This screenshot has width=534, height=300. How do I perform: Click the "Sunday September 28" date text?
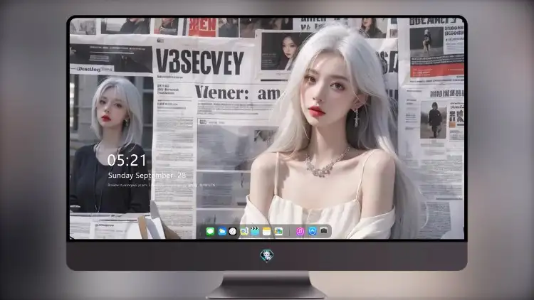point(147,175)
